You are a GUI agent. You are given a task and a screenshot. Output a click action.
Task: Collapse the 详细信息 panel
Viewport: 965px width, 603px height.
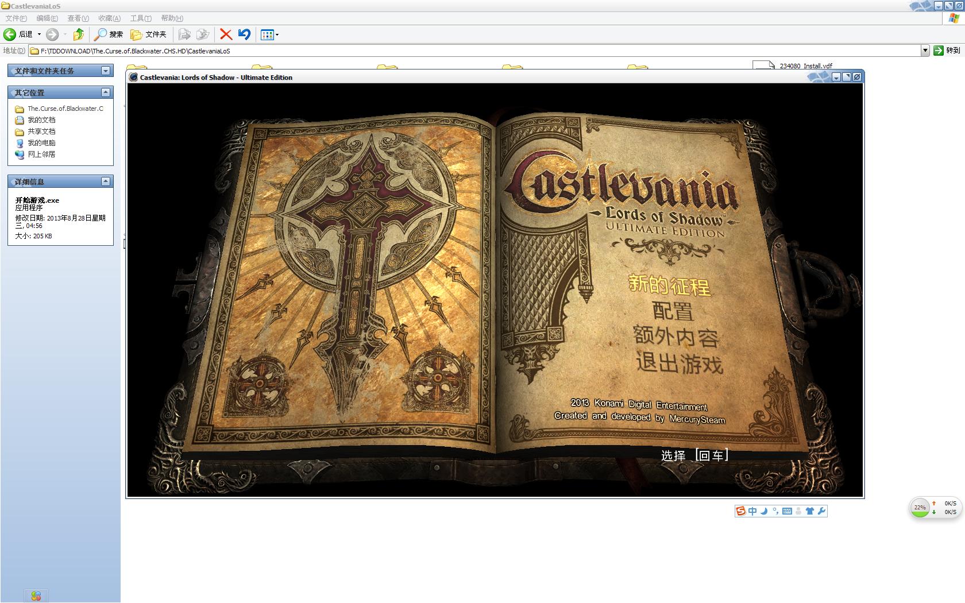(x=106, y=181)
